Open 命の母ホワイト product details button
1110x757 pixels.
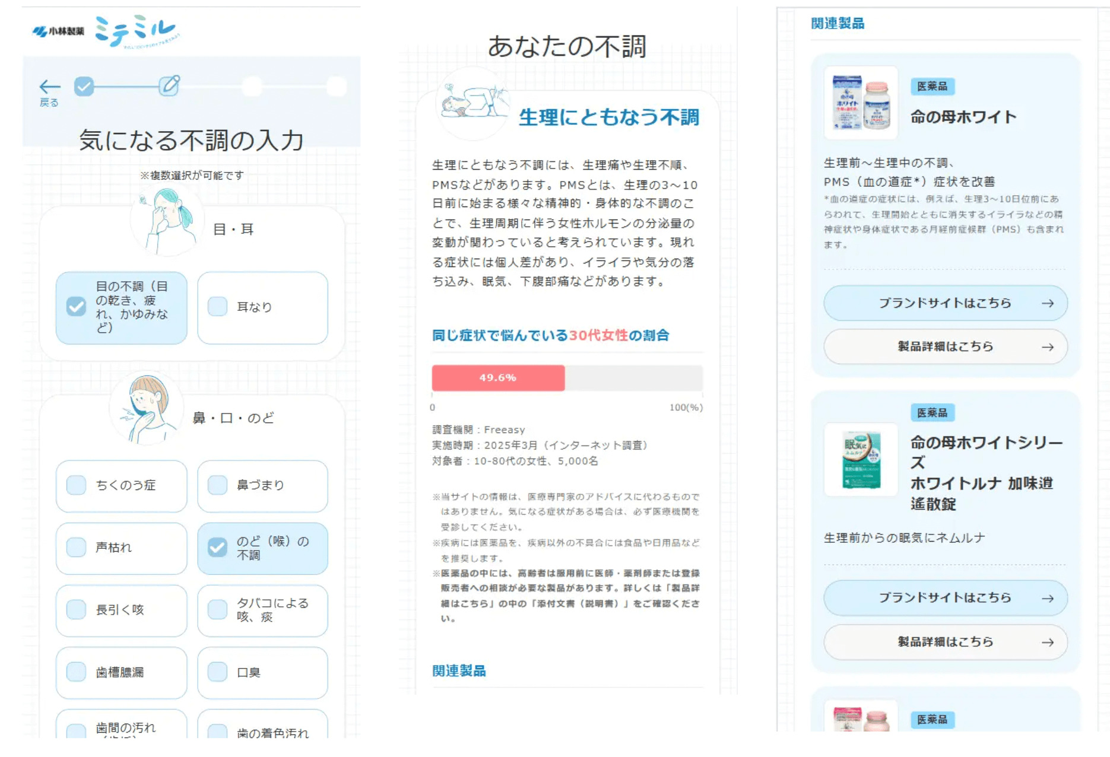point(946,347)
